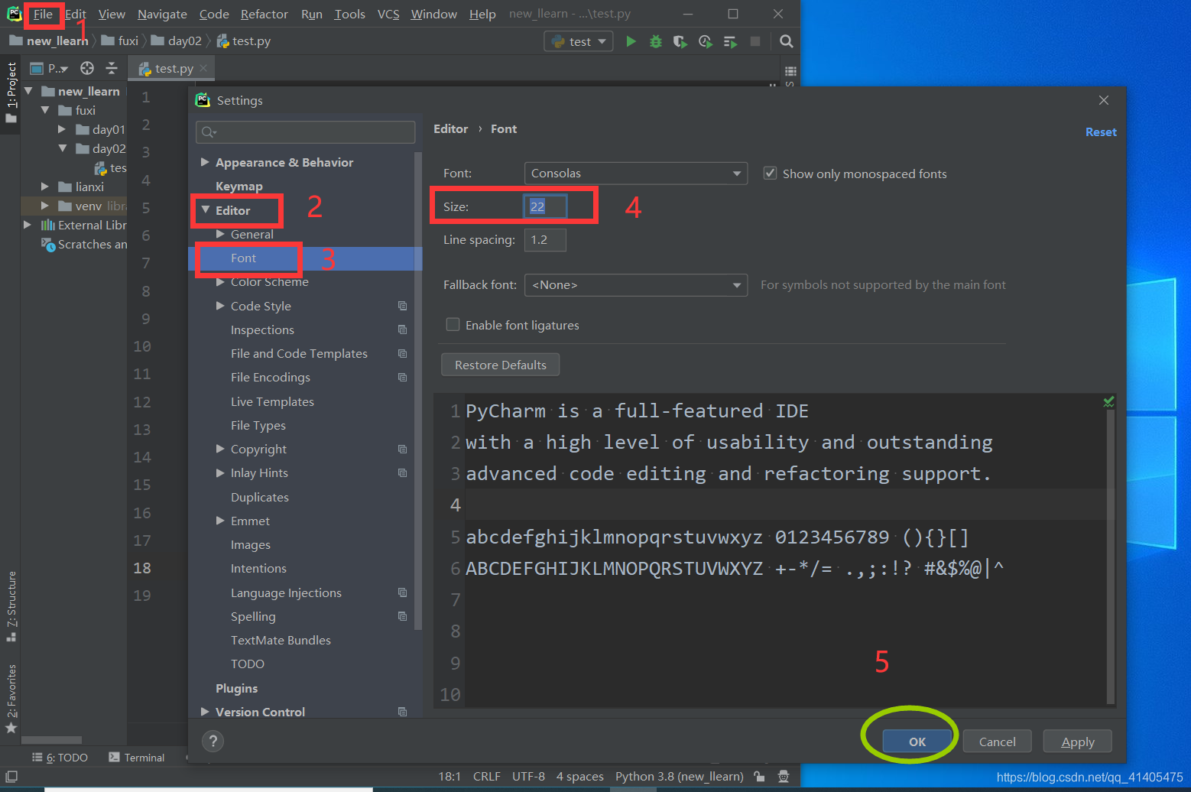Click the UTF-8 encoding status entry

tap(528, 776)
